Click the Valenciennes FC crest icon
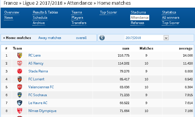The height and width of the screenshot is (117, 195). [x=20, y=87]
